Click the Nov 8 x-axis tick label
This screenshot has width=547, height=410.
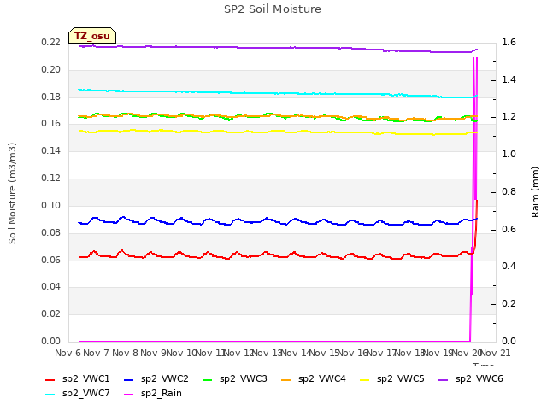pos(125,353)
